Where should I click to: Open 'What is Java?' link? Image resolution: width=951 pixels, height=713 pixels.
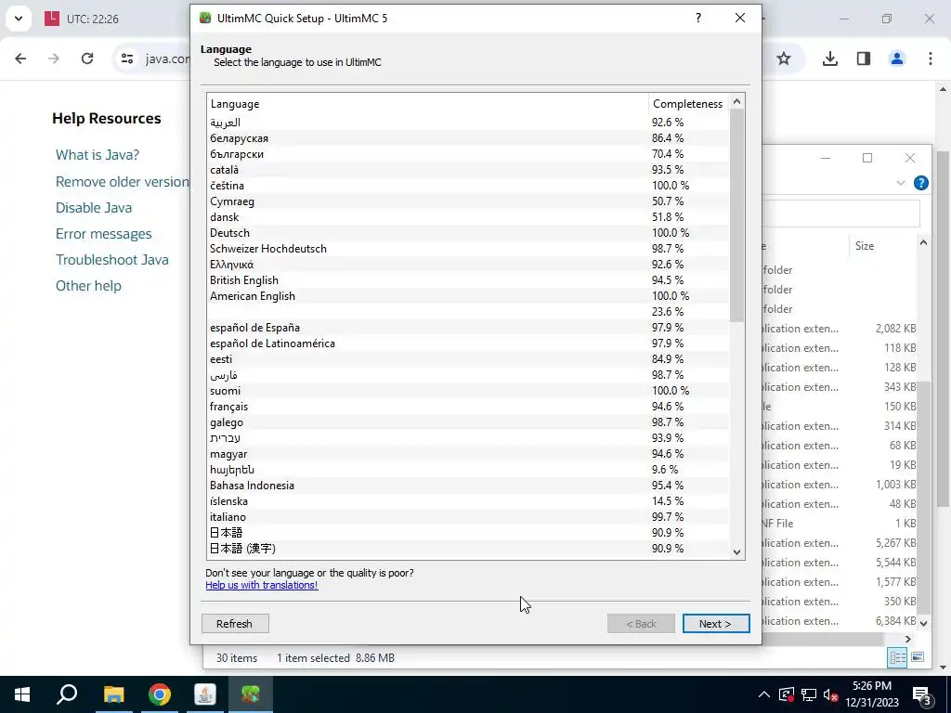[98, 155]
